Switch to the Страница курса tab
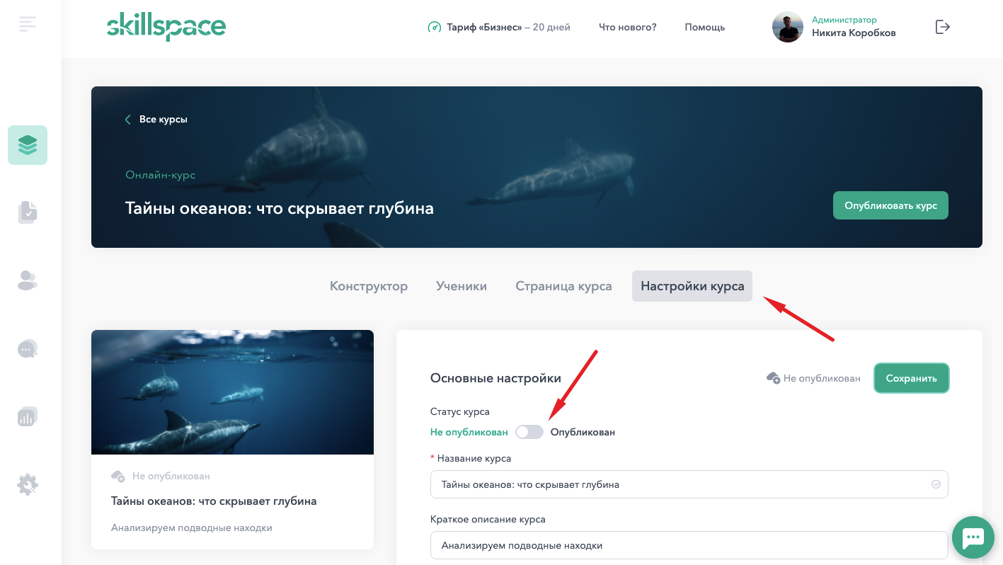Image resolution: width=1003 pixels, height=565 pixels. point(563,286)
